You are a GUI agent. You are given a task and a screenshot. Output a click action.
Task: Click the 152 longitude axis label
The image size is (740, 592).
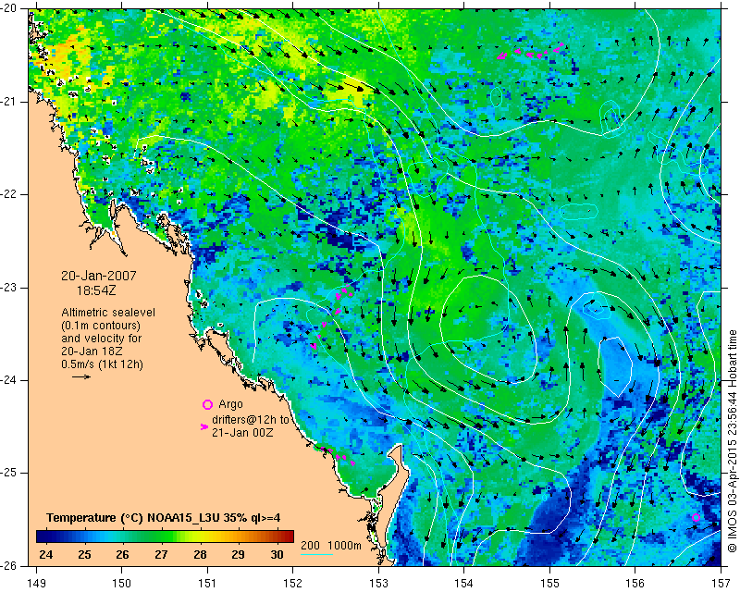pyautogui.click(x=293, y=584)
